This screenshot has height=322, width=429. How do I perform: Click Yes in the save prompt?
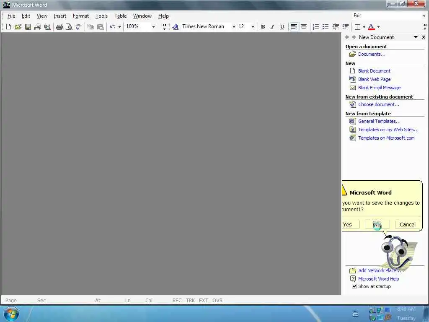point(351,225)
